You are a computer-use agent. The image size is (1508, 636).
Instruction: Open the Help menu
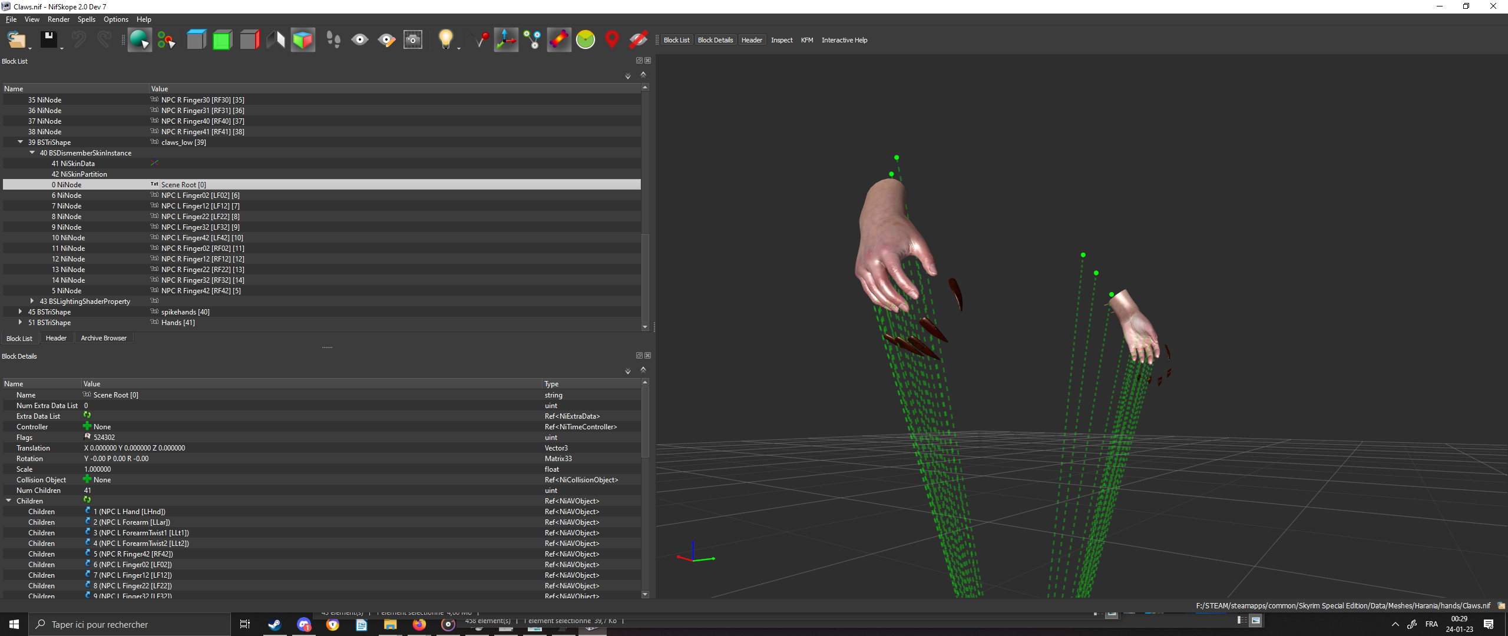click(x=144, y=19)
